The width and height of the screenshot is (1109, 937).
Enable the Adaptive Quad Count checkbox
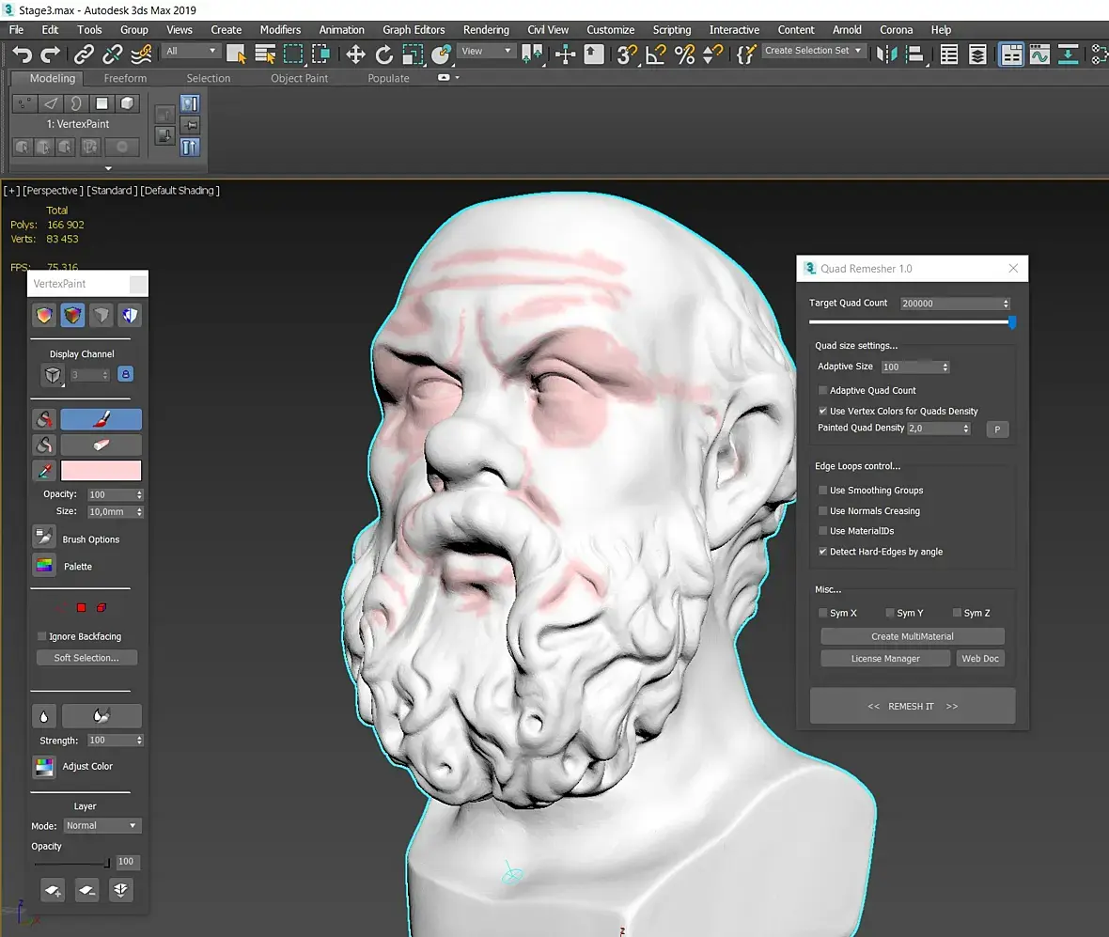click(x=823, y=390)
